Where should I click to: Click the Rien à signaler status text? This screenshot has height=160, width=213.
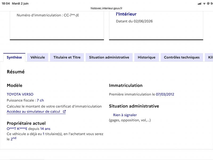pyautogui.click(x=125, y=115)
